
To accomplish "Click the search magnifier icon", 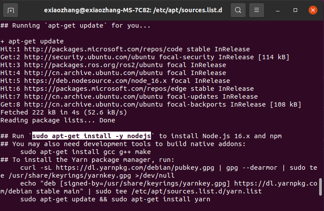I will point(238,10).
